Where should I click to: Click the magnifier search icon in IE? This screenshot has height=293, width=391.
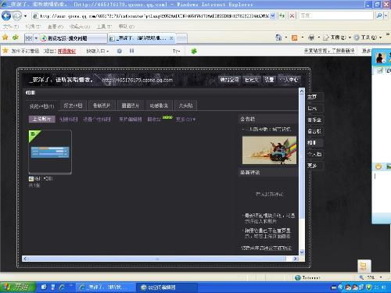pyautogui.click(x=379, y=16)
